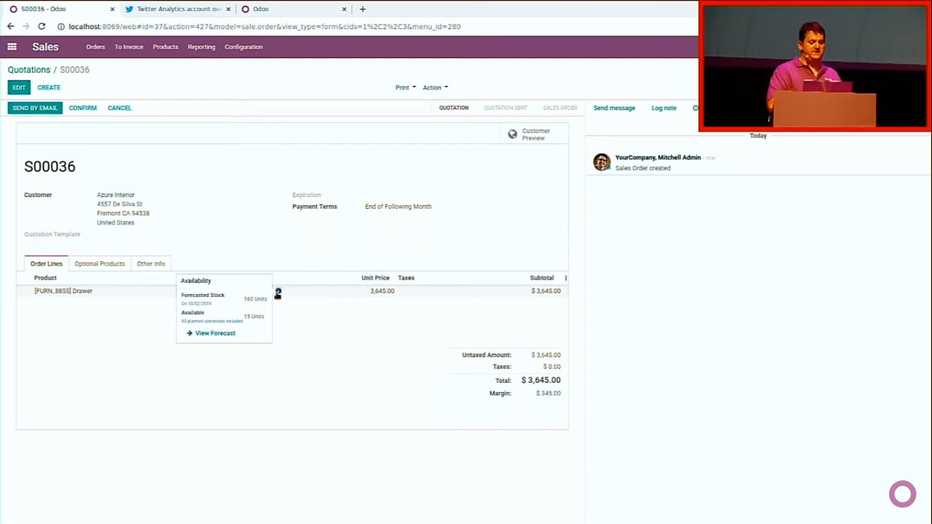
Task: Close the Twitter Analytics browser tab
Action: click(x=229, y=9)
